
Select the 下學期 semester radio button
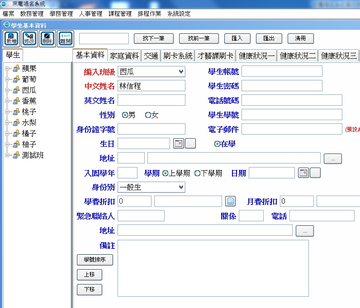click(x=197, y=173)
